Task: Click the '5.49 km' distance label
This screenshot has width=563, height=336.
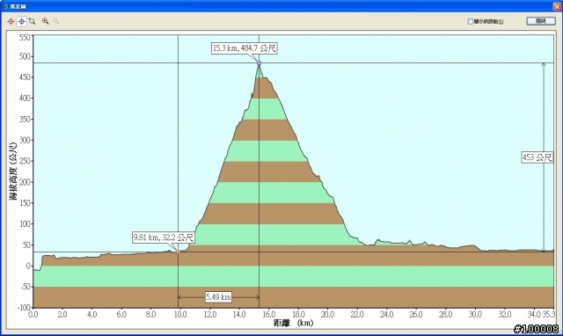Action: coord(218,297)
